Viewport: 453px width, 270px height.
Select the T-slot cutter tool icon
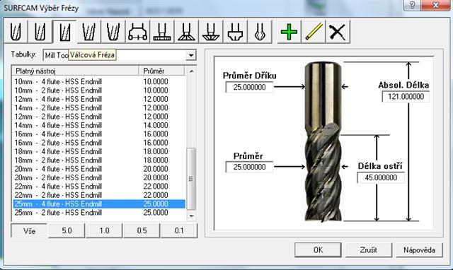pos(162,32)
